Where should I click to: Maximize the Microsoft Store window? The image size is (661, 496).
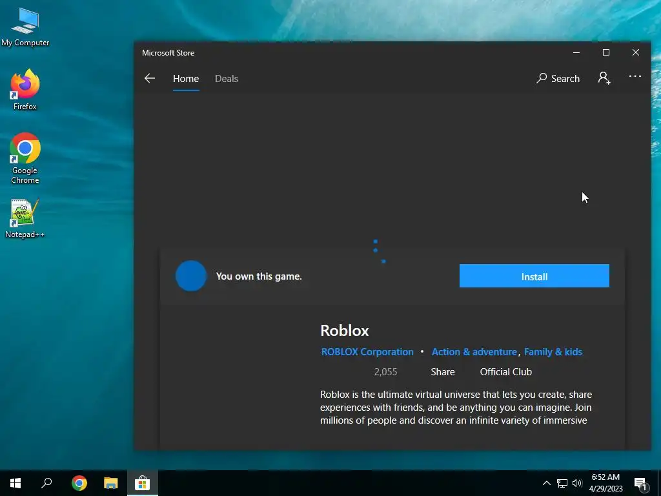pos(605,53)
